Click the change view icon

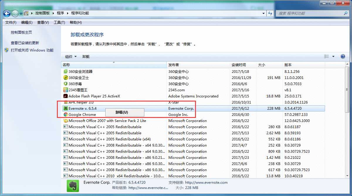coord(326,57)
